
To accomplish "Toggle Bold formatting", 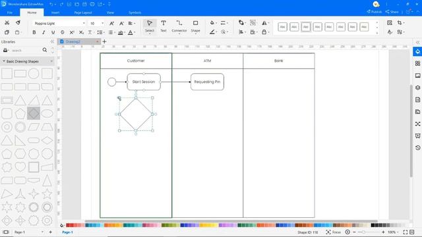I will 34,32.
